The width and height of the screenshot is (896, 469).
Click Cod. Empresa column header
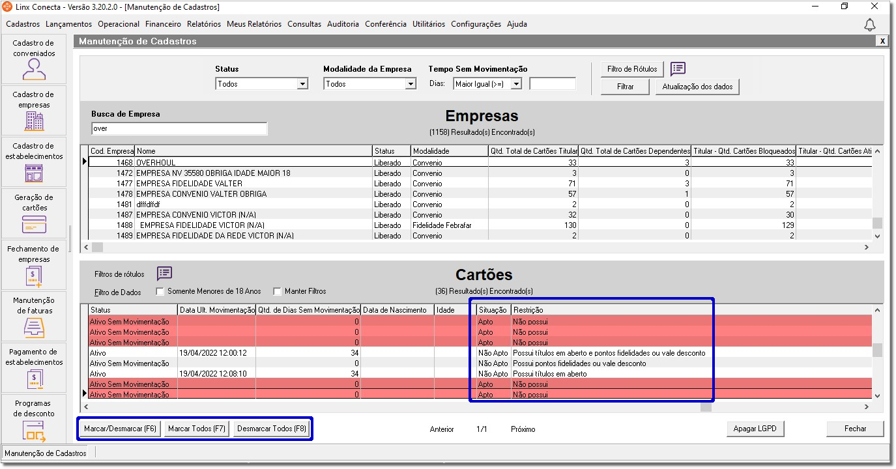pyautogui.click(x=111, y=151)
